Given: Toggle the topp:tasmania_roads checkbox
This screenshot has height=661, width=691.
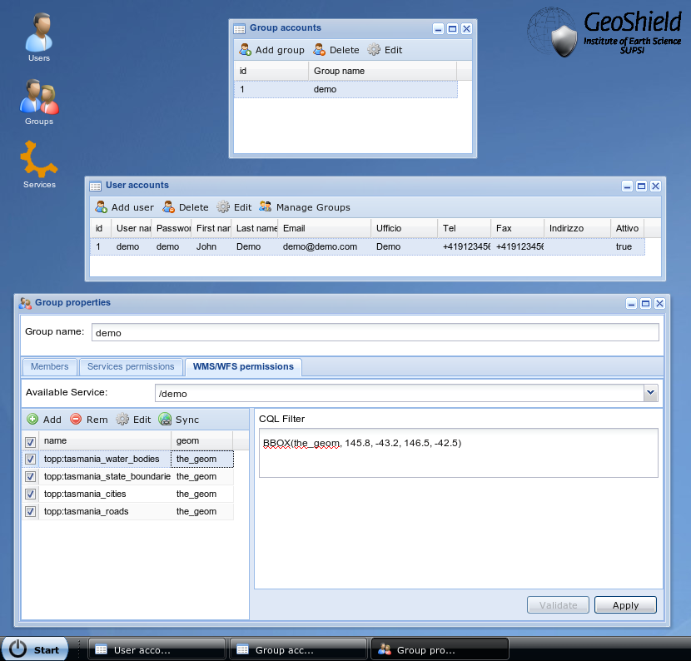Looking at the screenshot, I should pyautogui.click(x=31, y=512).
